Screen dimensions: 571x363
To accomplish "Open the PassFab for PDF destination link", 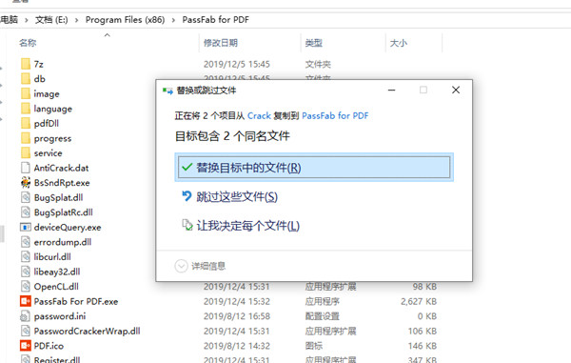I will 335,116.
